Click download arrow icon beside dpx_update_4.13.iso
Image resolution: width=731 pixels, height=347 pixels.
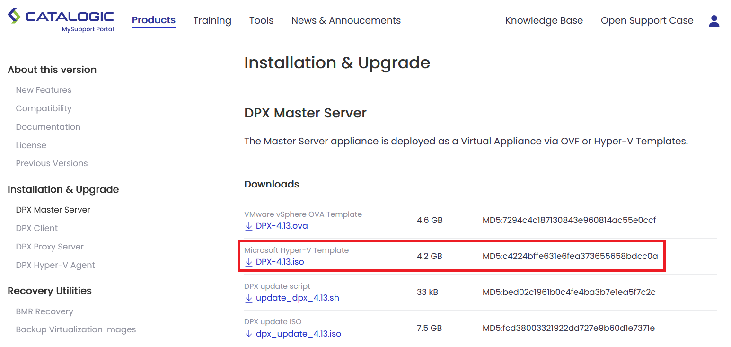tap(249, 334)
